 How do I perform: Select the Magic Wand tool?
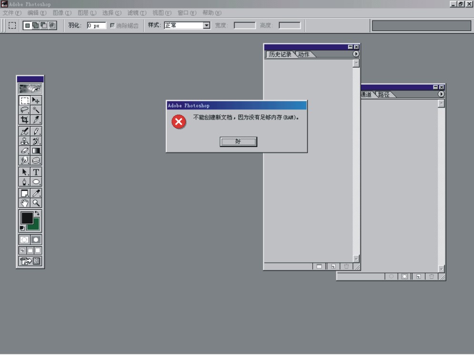click(36, 110)
